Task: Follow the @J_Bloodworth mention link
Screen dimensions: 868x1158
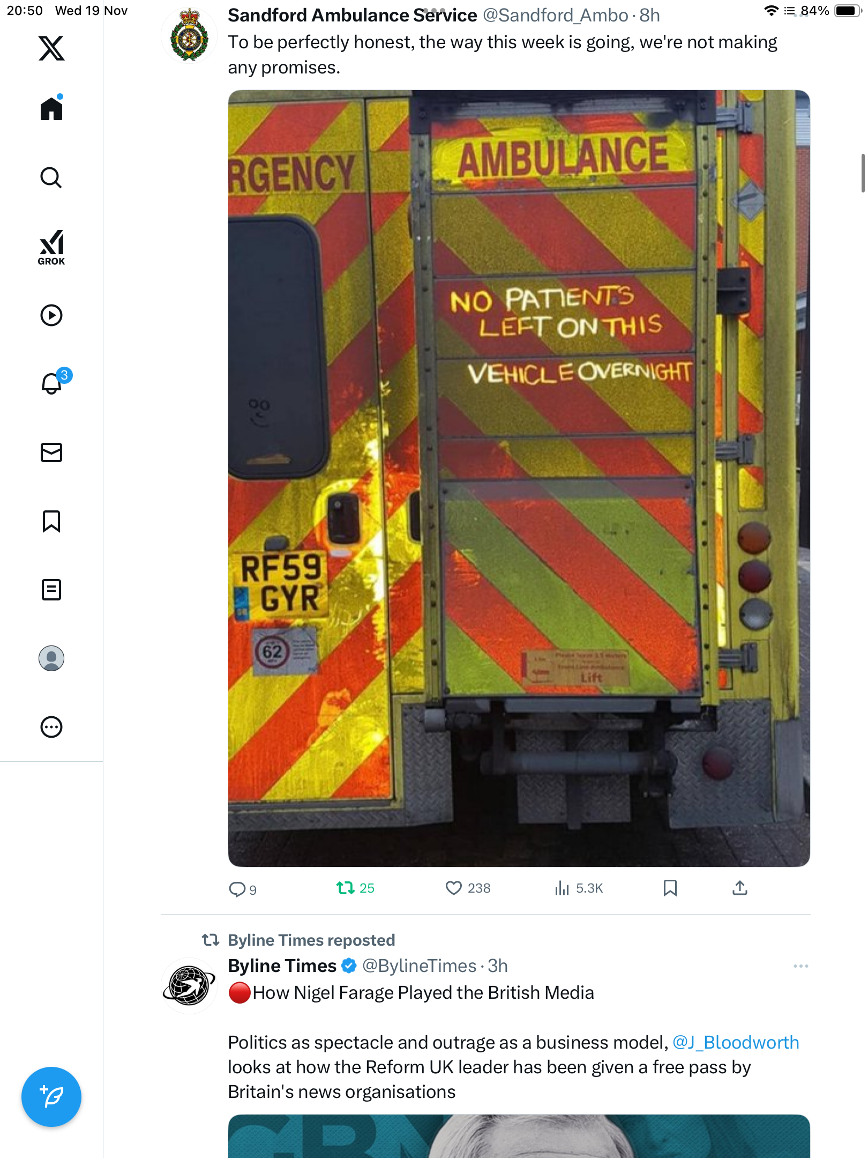Action: 735,1042
